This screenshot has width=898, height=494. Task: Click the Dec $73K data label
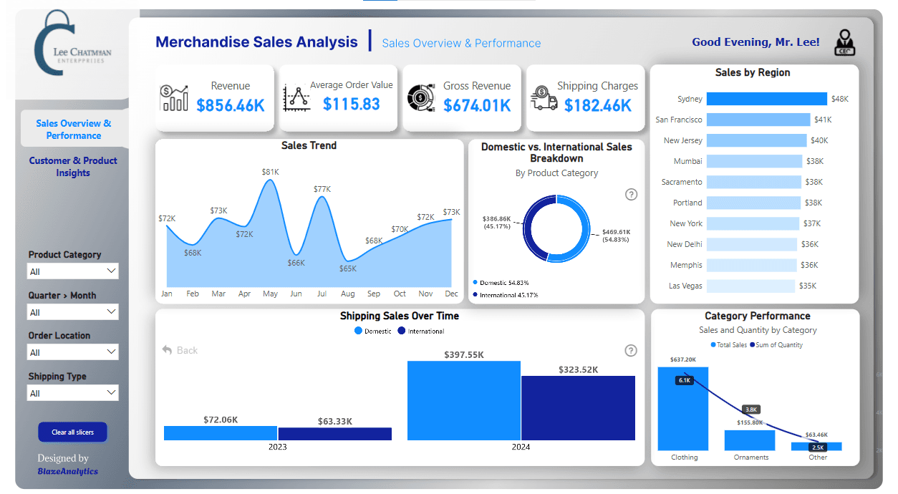tap(451, 212)
